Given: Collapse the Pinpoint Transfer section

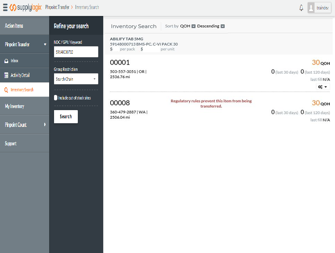Looking at the screenshot, I should 25,44.
